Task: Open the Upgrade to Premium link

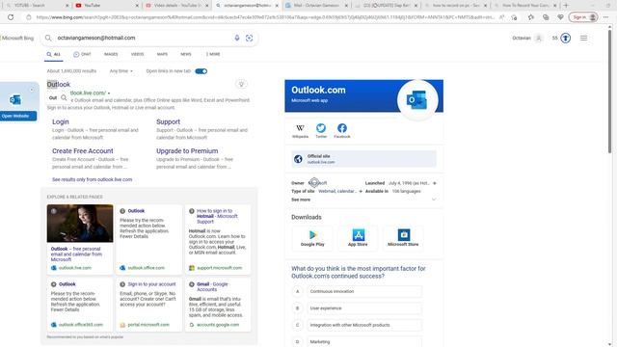Action: [x=187, y=151]
